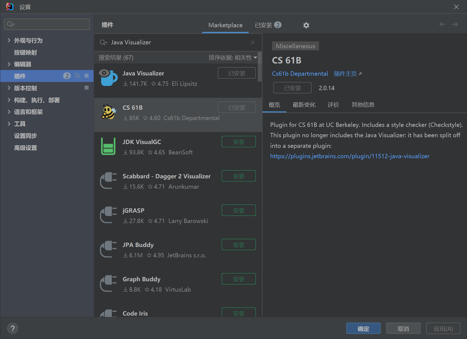Image resolution: width=467 pixels, height=339 pixels.
Task: Click the 确定 button
Action: pyautogui.click(x=363, y=329)
